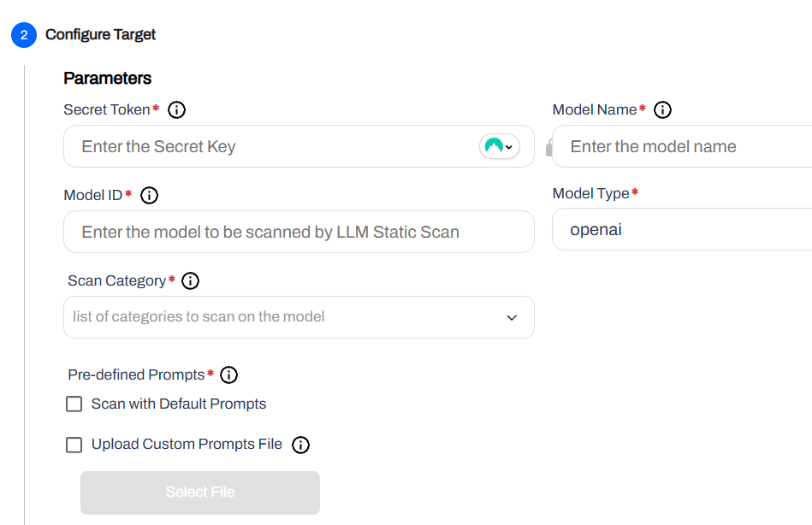Screen dimensions: 812x525
Task: Focus the 'Enter the Secret Key' input field
Action: tap(274, 146)
